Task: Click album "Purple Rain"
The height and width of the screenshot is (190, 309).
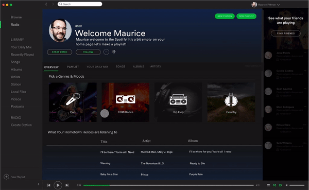Action: pos(196,174)
